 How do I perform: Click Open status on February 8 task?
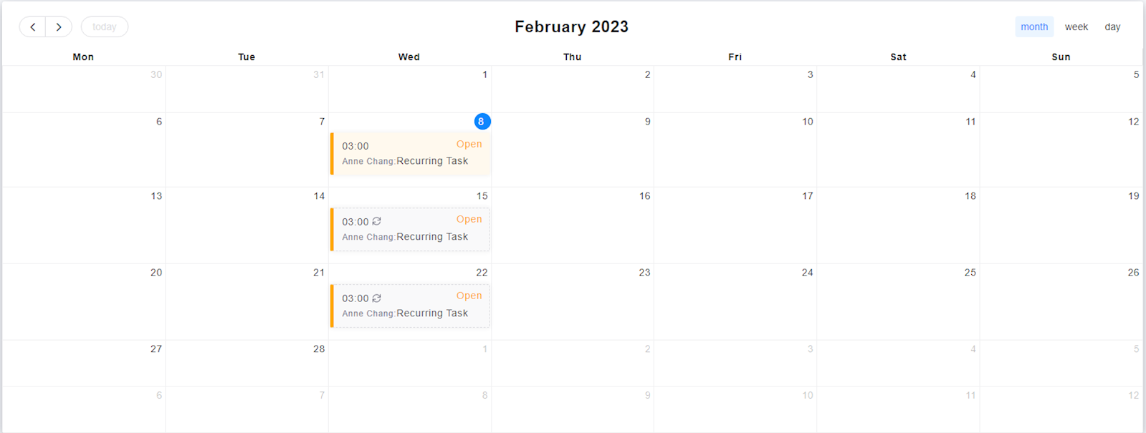(469, 144)
